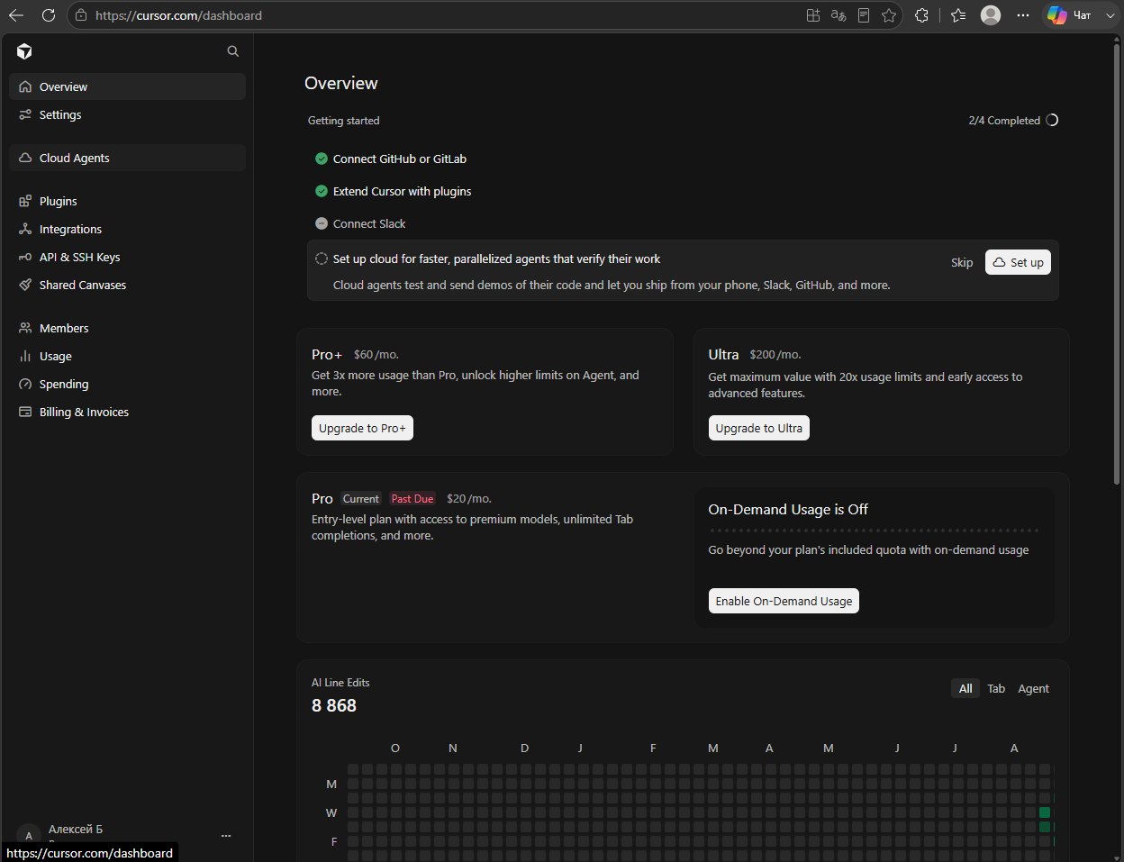The image size is (1124, 862).
Task: Expand the chevron next to Чат
Action: tap(1110, 15)
